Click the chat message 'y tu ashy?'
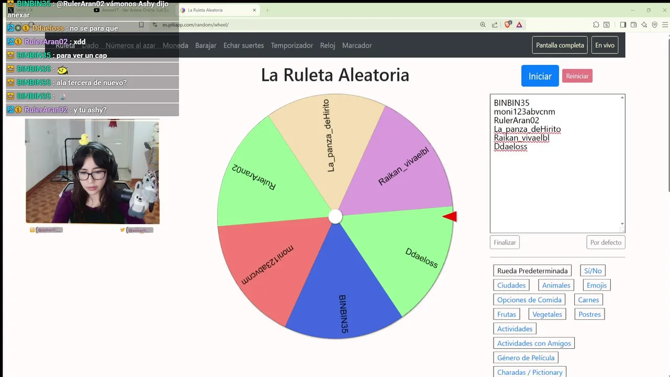670x377 pixels. [x=90, y=110]
